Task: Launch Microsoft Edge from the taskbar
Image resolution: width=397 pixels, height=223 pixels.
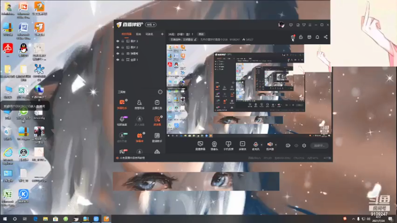Action: (35, 219)
